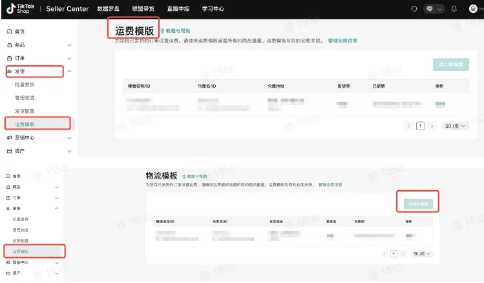Click 首页 home icon on 运费模版 page sidebar
484x283 pixels.
click(x=9, y=32)
